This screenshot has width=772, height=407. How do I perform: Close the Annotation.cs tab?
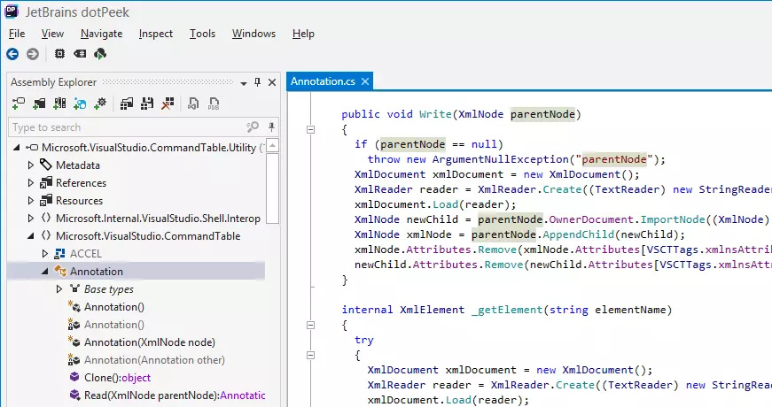363,82
